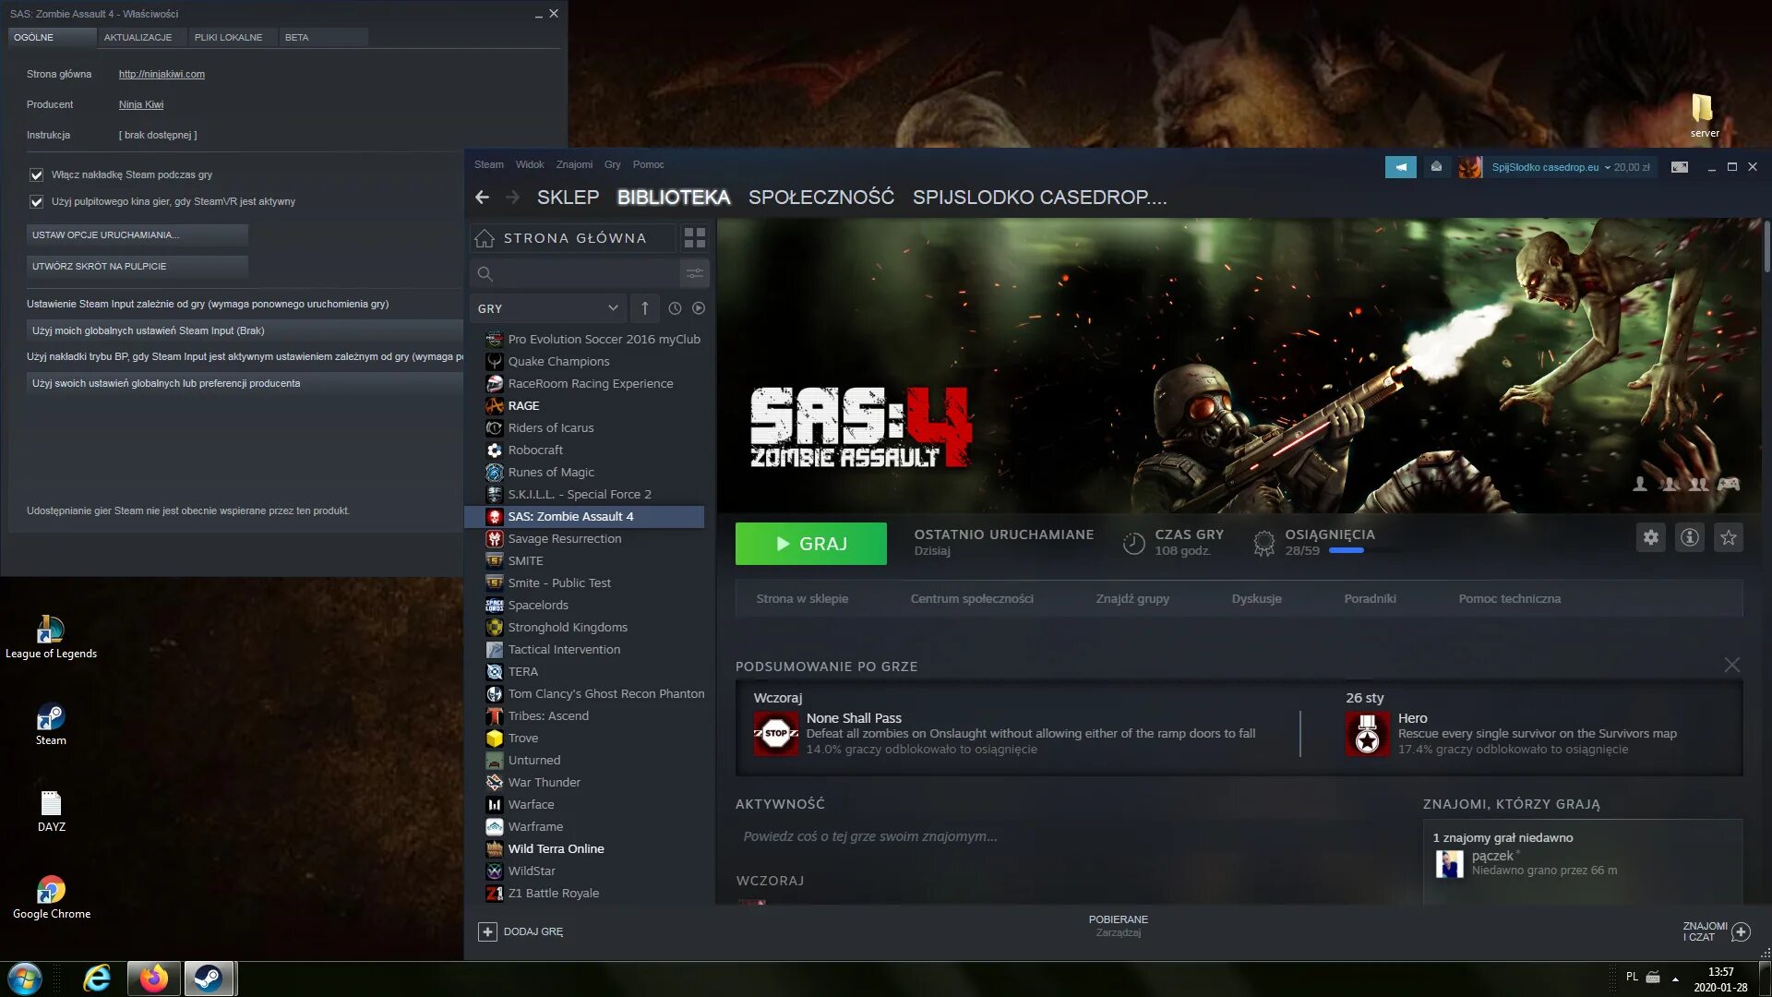Open the global Steam Input settings dropdown
Image resolution: width=1772 pixels, height=997 pixels.
[245, 330]
